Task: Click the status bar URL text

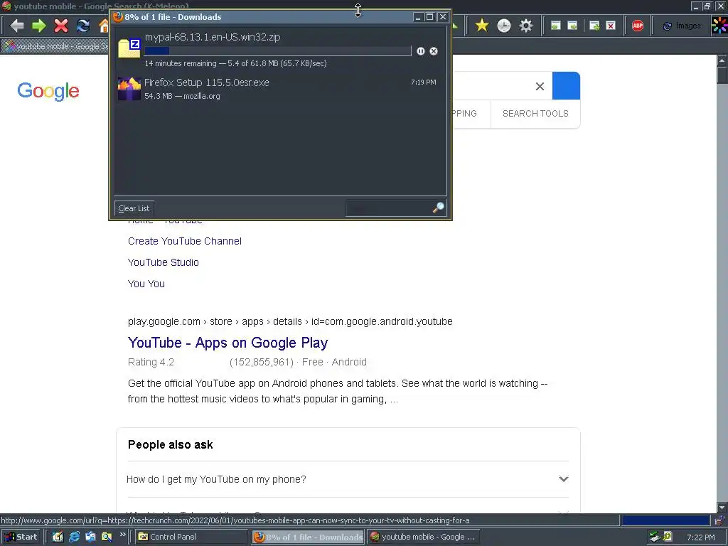Action: click(x=235, y=520)
